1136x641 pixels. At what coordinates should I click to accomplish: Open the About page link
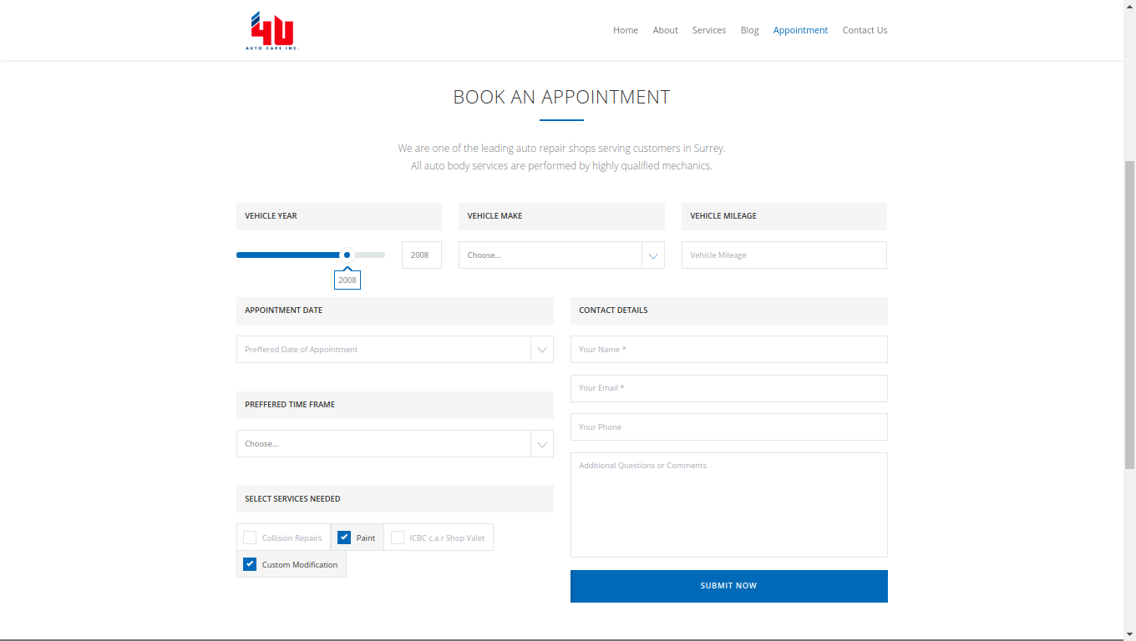(665, 30)
